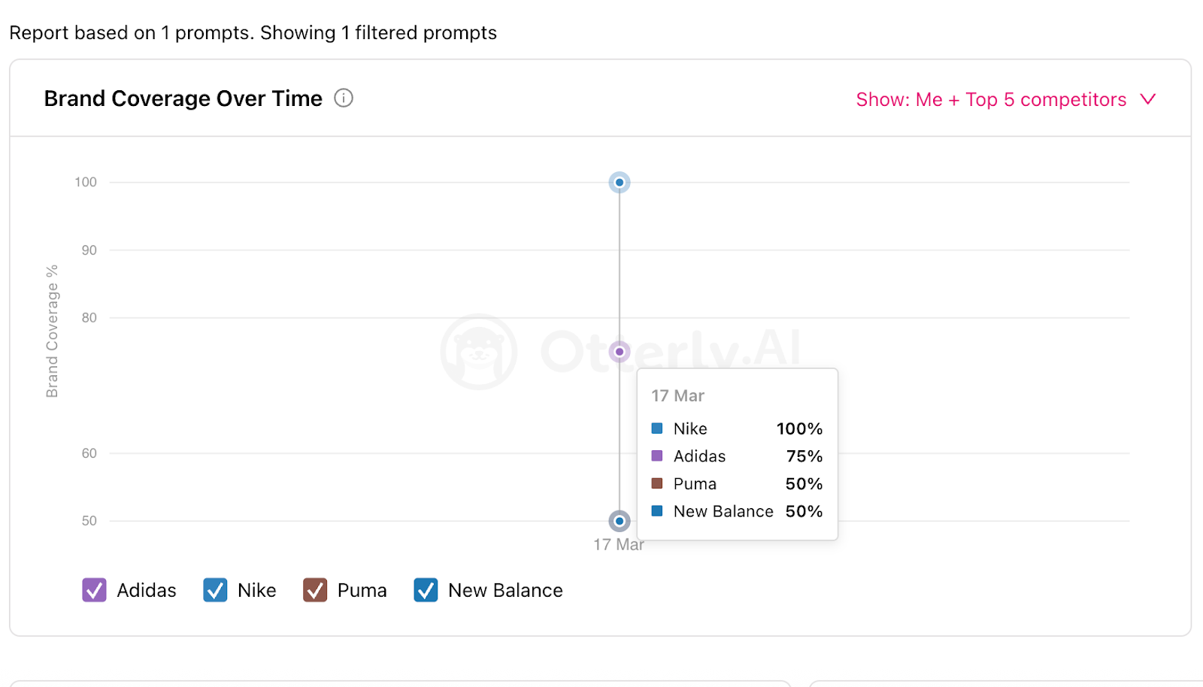Click the 50% data point on chart
This screenshot has height=687, width=1203.
click(x=620, y=521)
